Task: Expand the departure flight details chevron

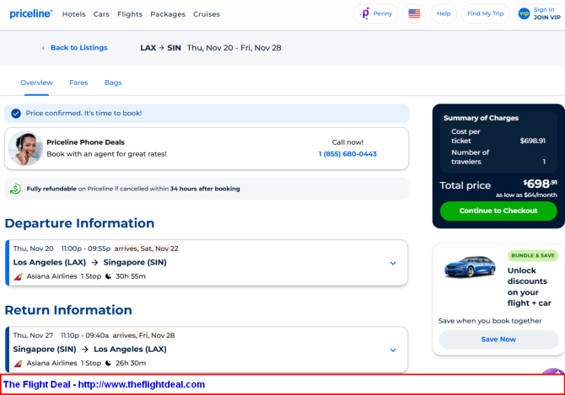Action: (x=393, y=264)
